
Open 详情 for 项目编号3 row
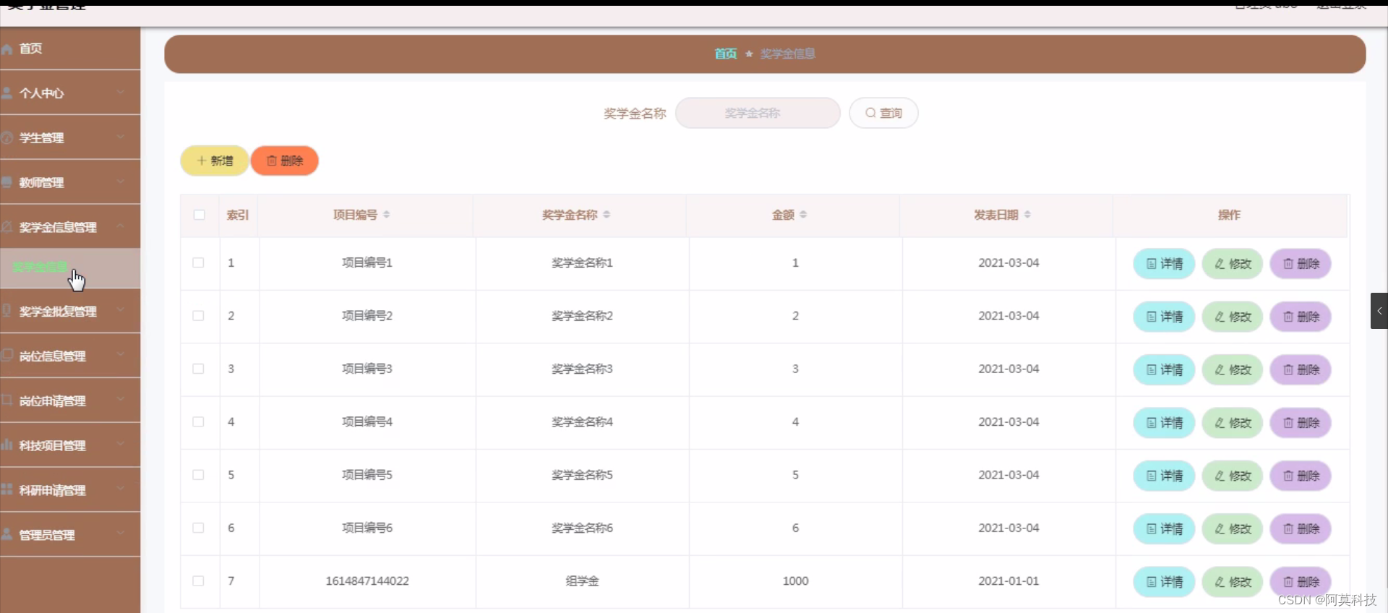click(x=1164, y=370)
